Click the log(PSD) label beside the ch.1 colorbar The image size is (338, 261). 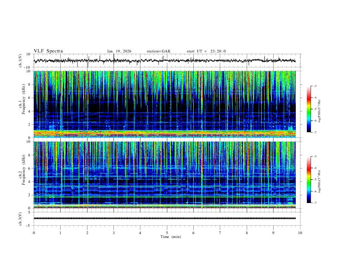[x=319, y=111]
